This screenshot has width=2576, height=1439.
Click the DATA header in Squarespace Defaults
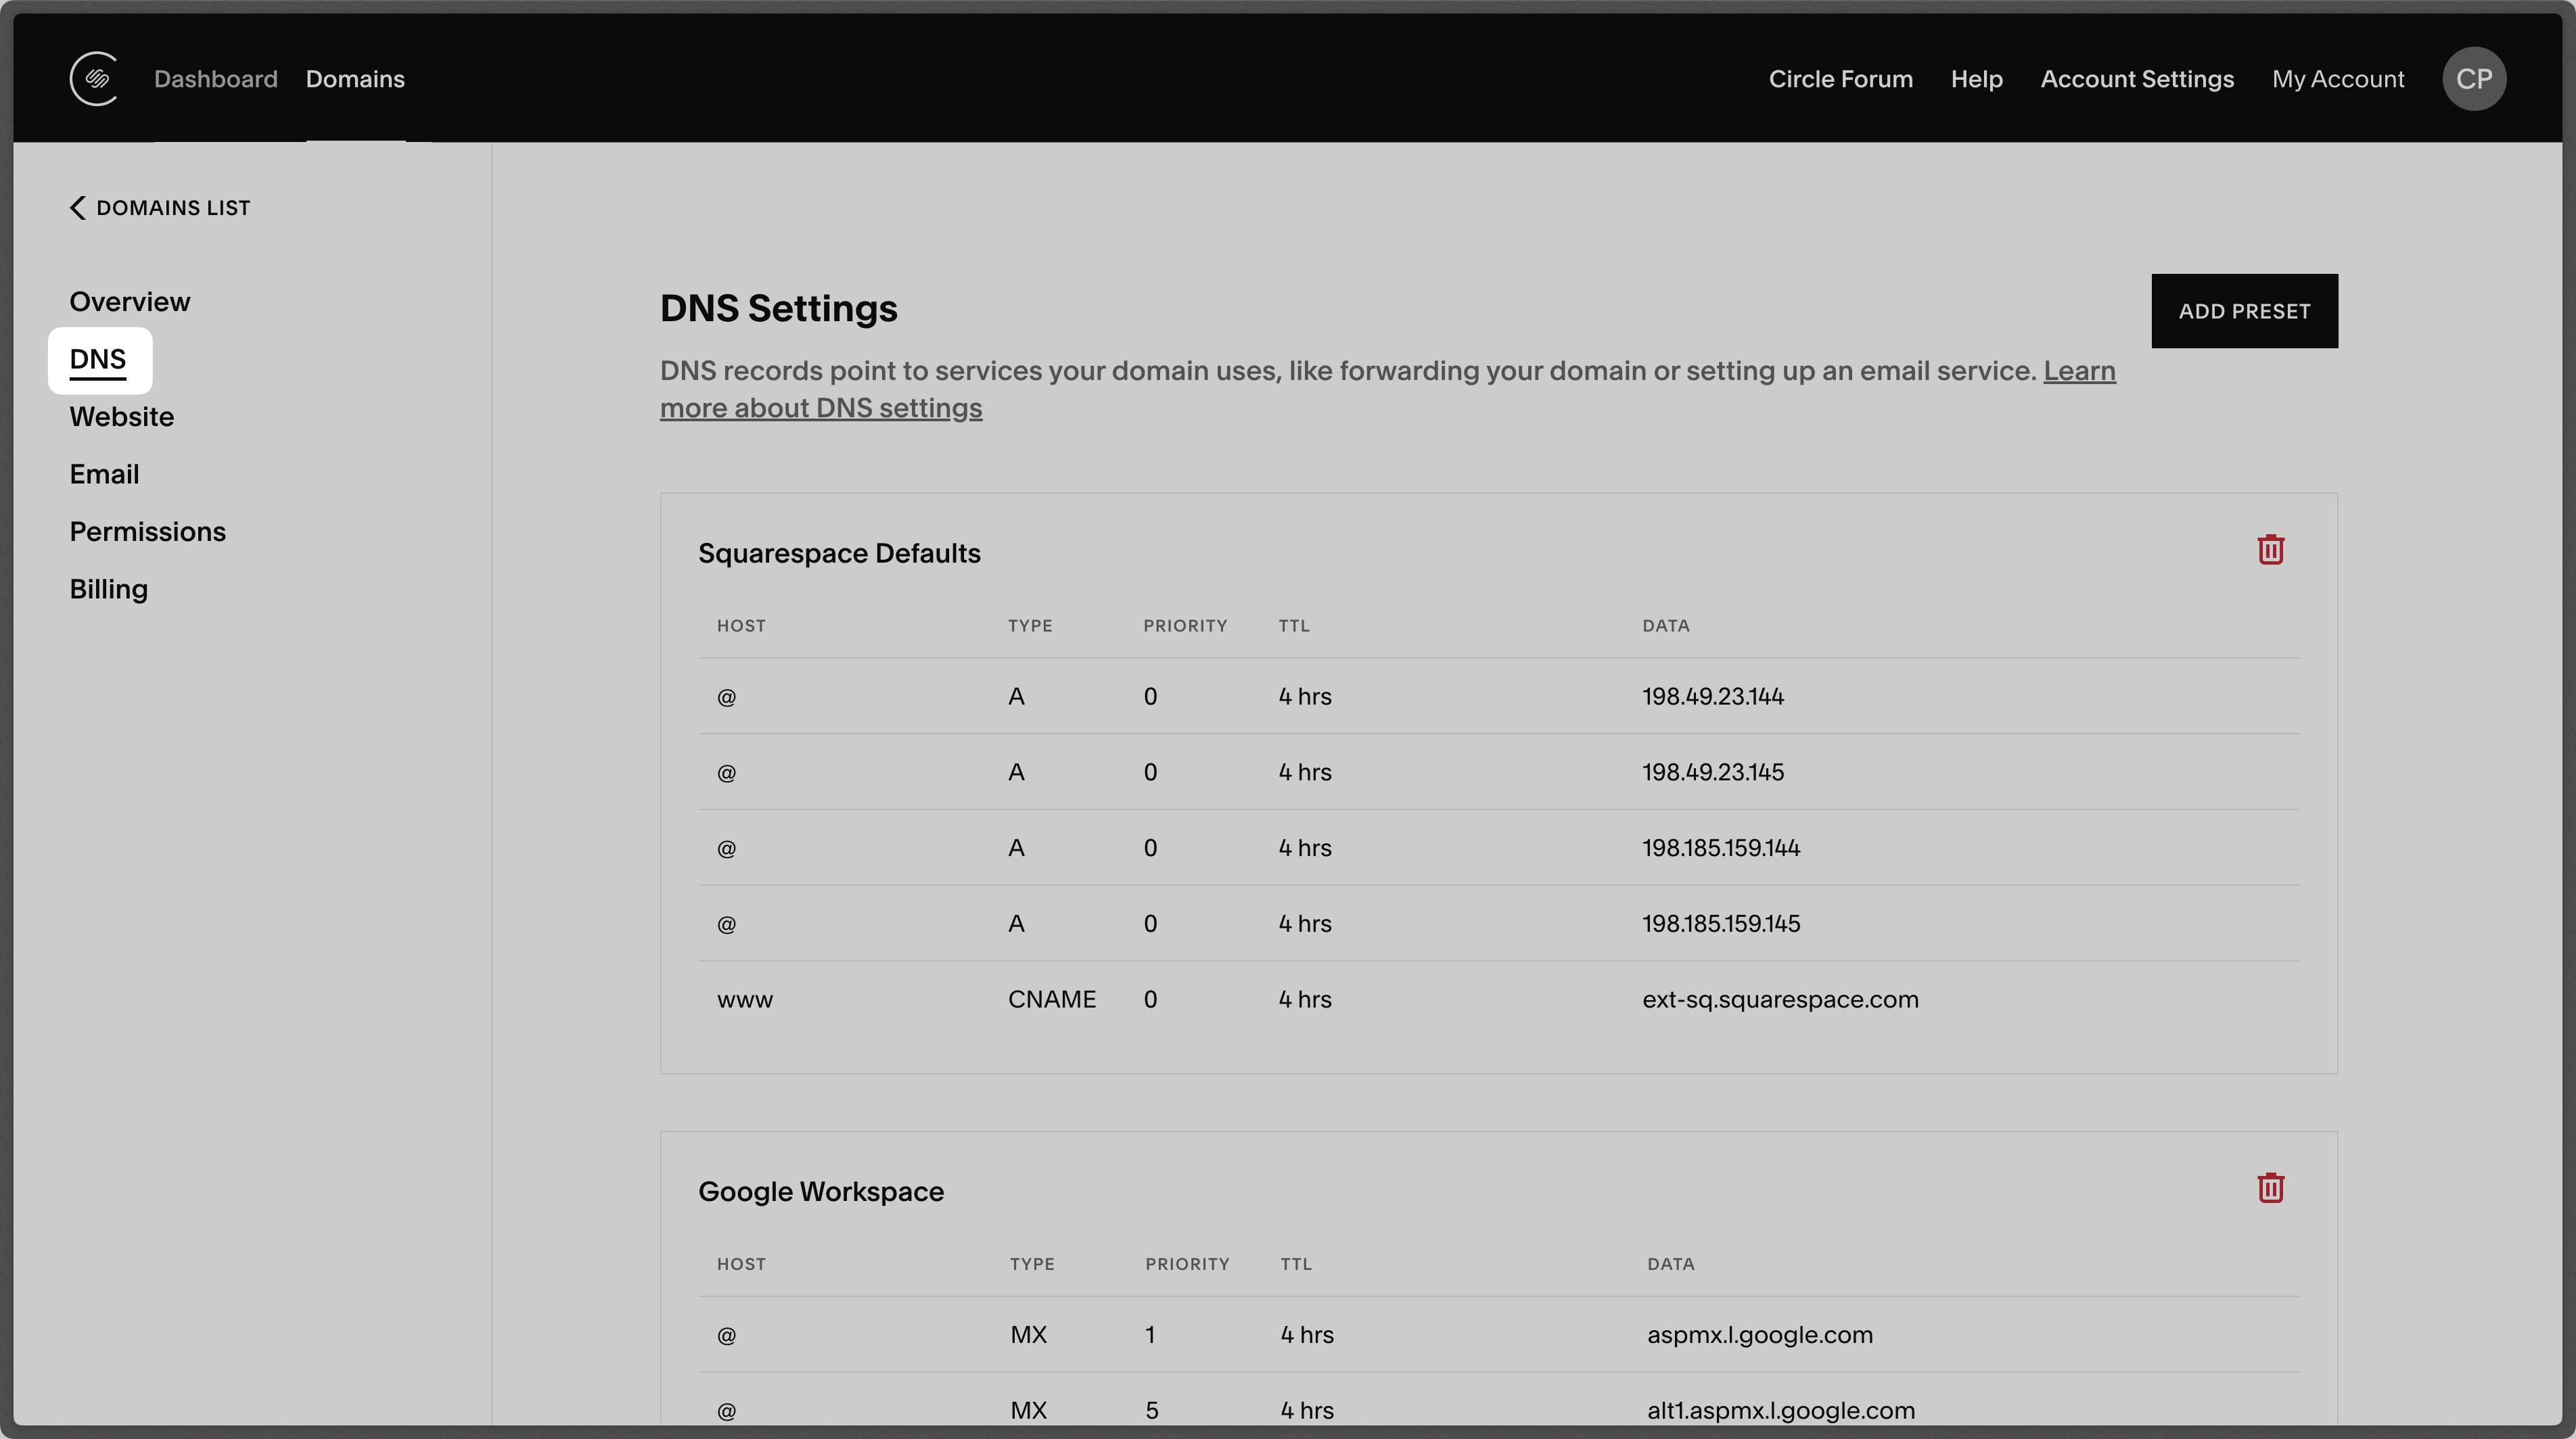pos(1666,627)
